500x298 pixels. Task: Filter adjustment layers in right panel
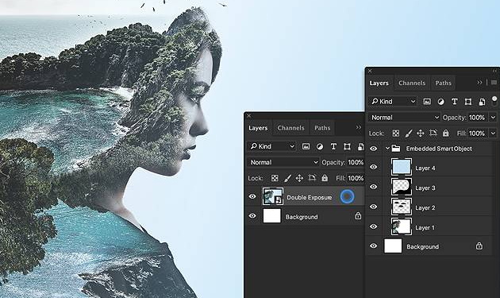click(440, 102)
